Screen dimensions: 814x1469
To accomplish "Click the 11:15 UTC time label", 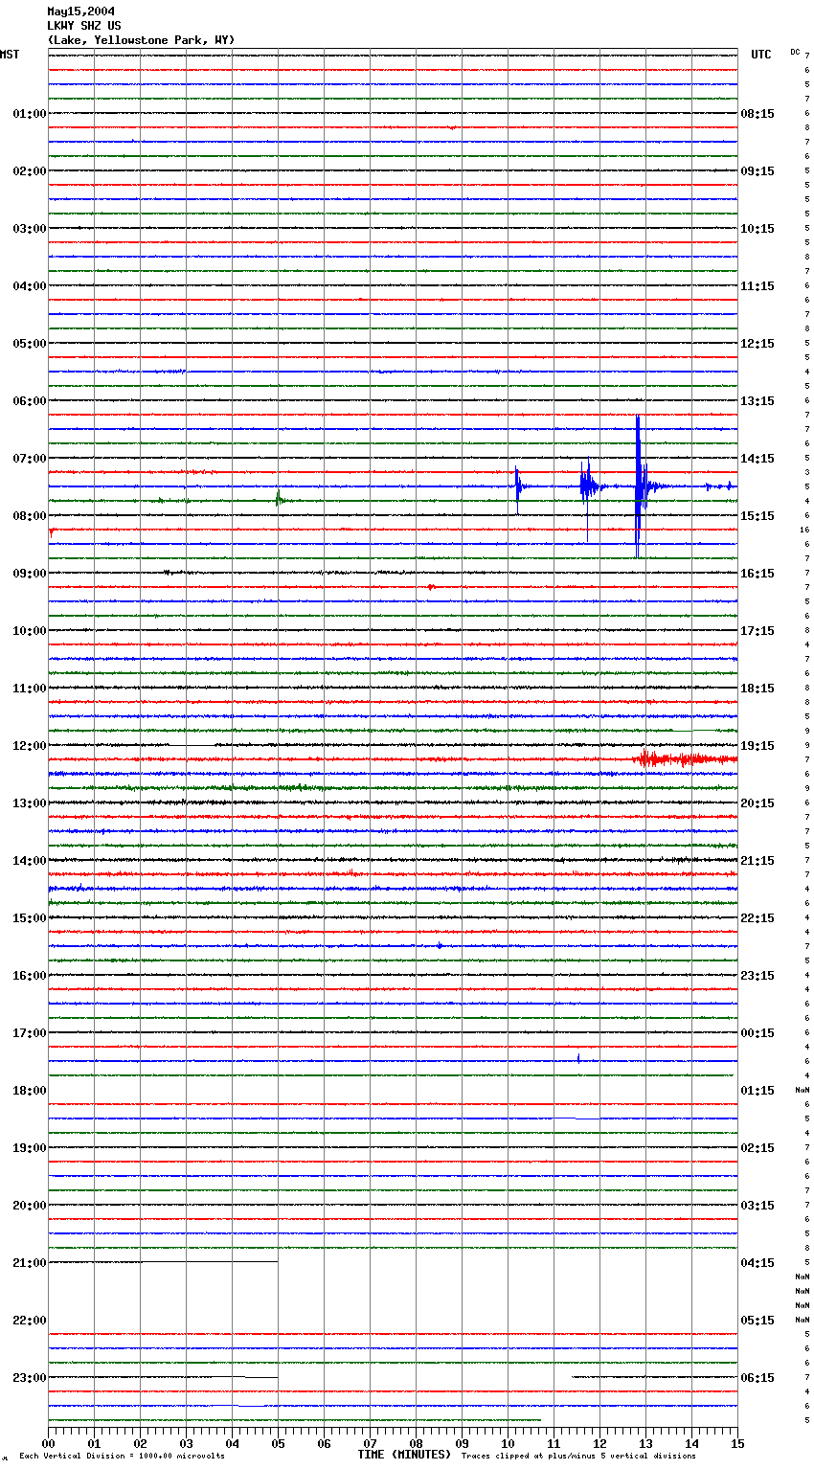I will click(x=757, y=286).
